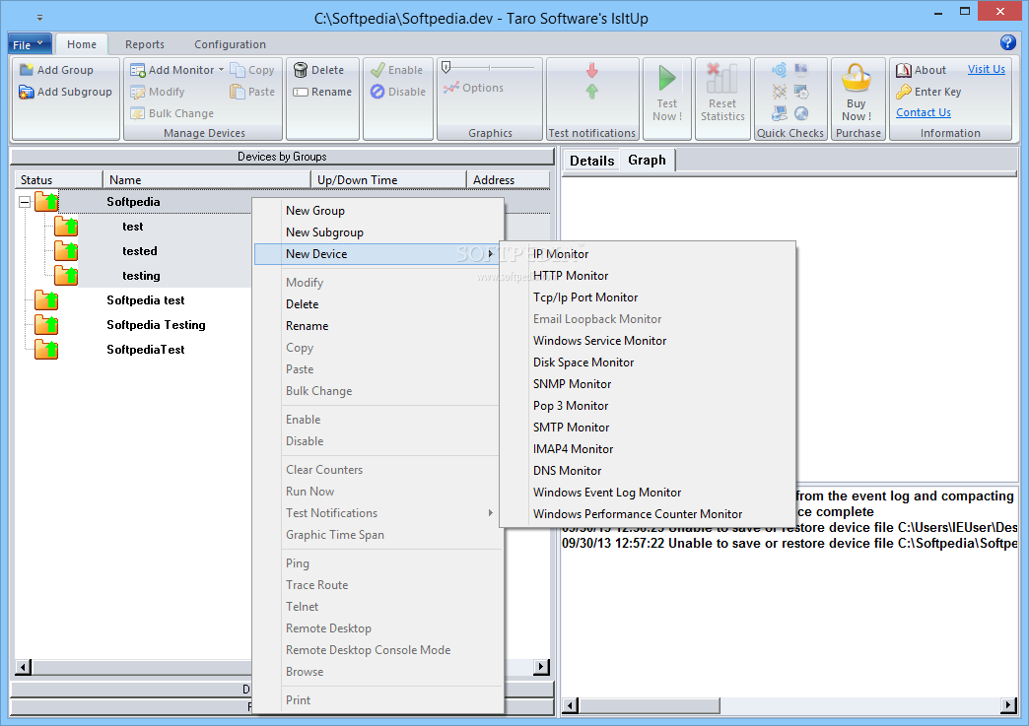Viewport: 1029px width, 726px height.
Task: Select the tested subgroup row
Action: click(x=139, y=251)
